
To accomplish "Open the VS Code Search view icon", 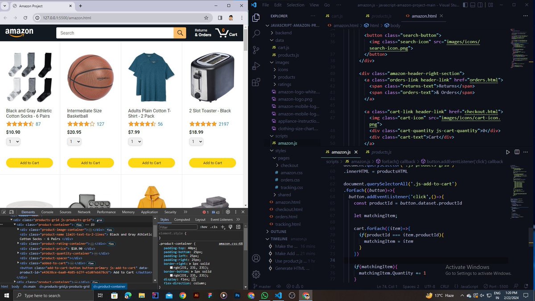I will pos(256,33).
